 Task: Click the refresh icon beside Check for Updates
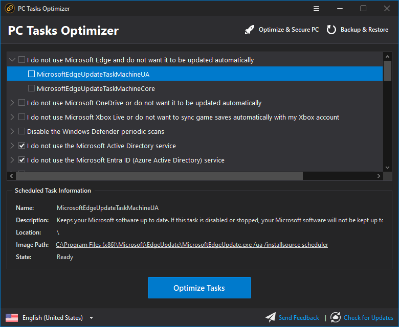[x=336, y=317]
